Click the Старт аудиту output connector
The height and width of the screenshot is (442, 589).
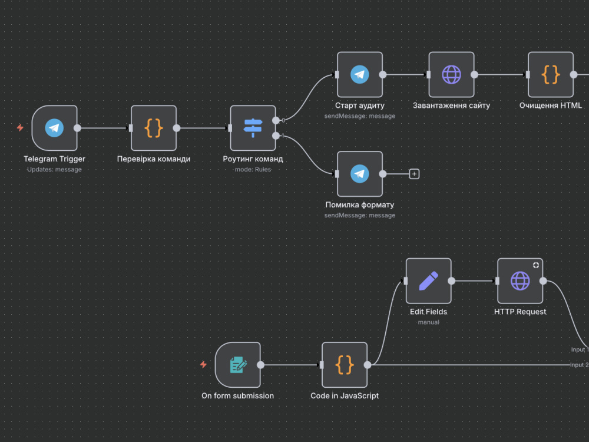click(x=383, y=74)
